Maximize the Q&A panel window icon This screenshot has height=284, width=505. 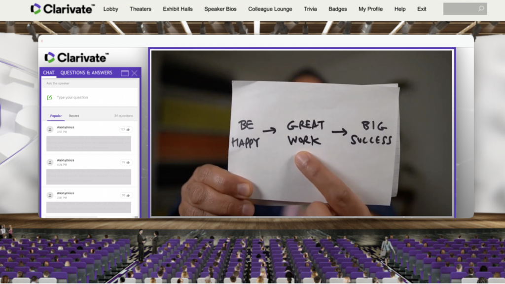[x=125, y=73]
